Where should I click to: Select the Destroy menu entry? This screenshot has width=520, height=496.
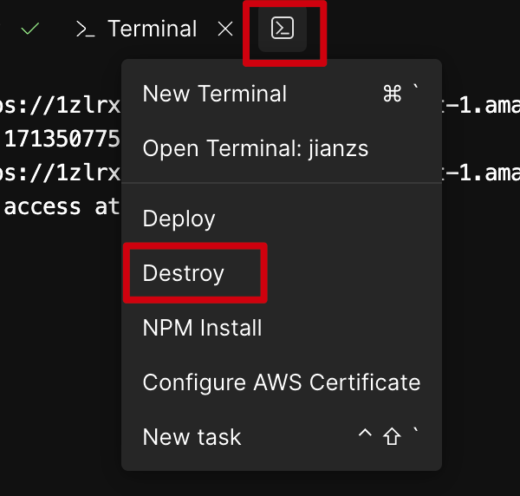(x=184, y=273)
